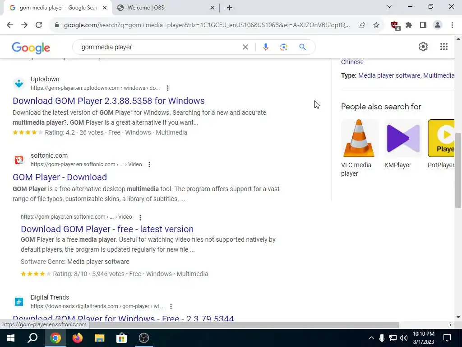Click the horizontal scrollbar right arrow

click(x=451, y=325)
